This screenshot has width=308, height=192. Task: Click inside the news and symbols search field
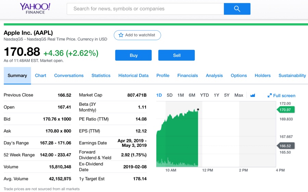[145, 9]
